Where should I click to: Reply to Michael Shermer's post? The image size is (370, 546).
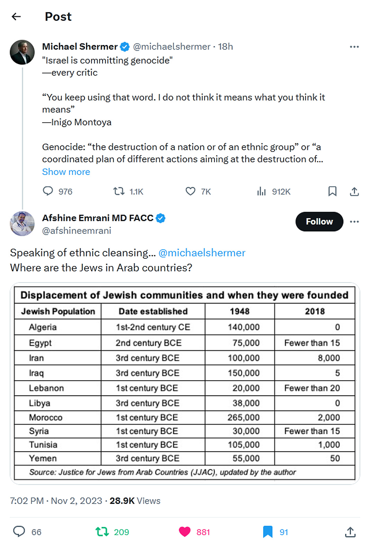(x=48, y=191)
